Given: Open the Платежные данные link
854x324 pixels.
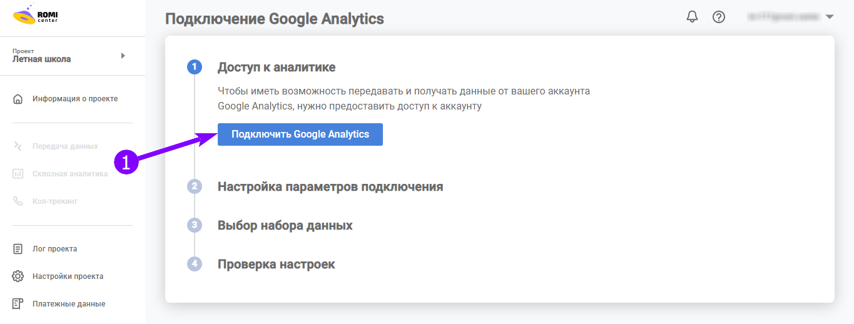Looking at the screenshot, I should click(69, 304).
